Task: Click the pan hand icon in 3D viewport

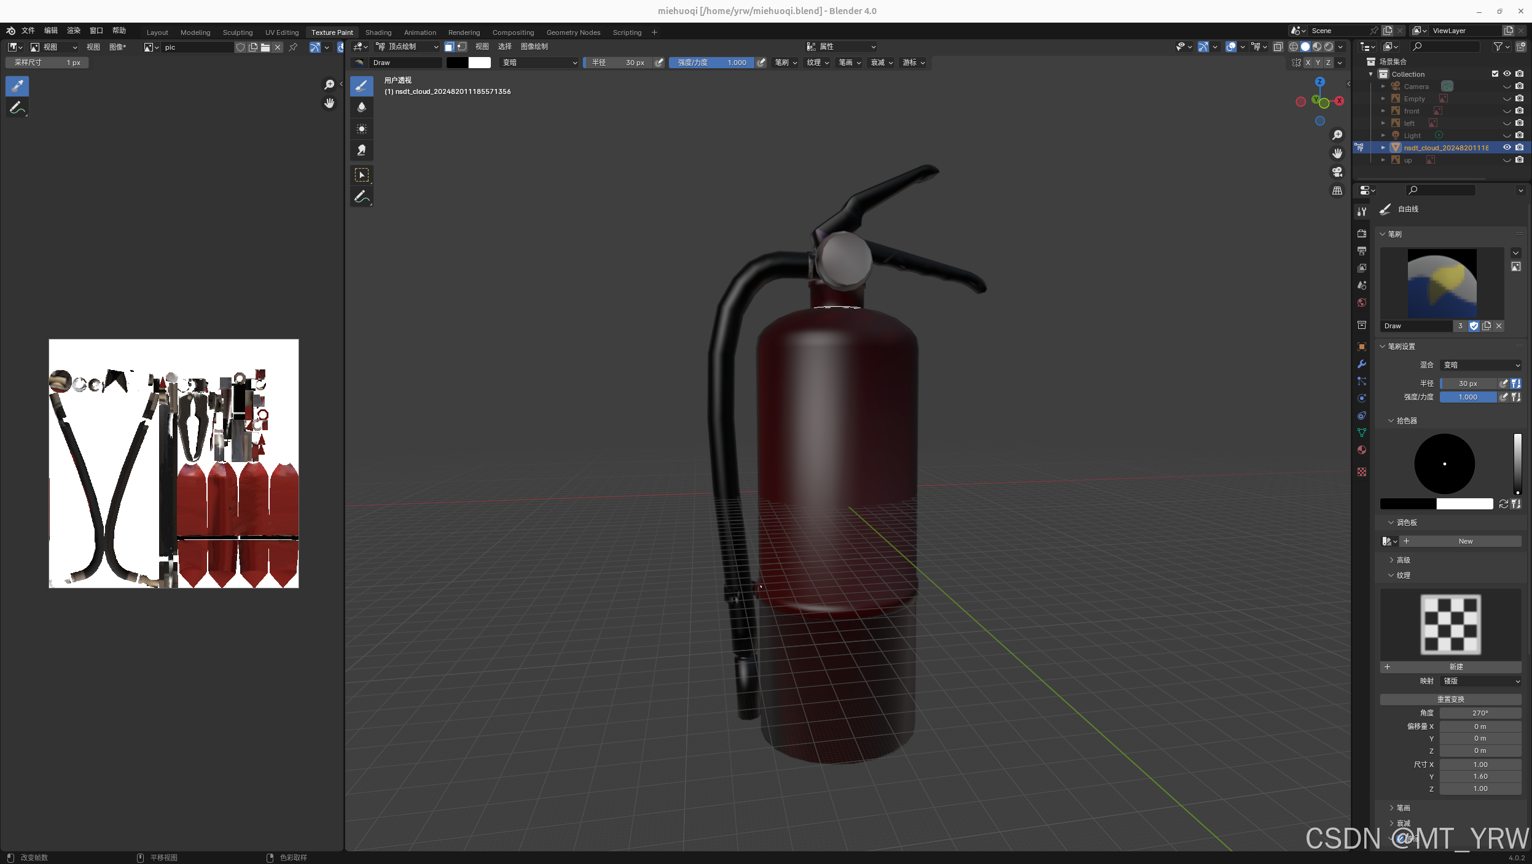Action: [x=1337, y=153]
